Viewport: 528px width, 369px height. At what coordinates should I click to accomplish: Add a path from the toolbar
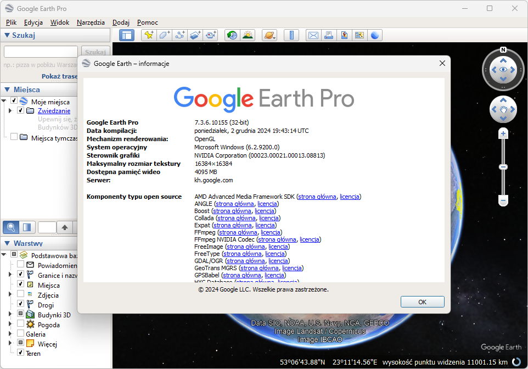pyautogui.click(x=180, y=35)
